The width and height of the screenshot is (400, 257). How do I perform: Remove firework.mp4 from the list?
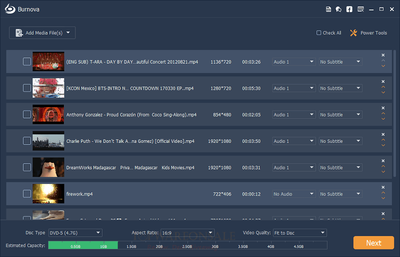(383, 187)
